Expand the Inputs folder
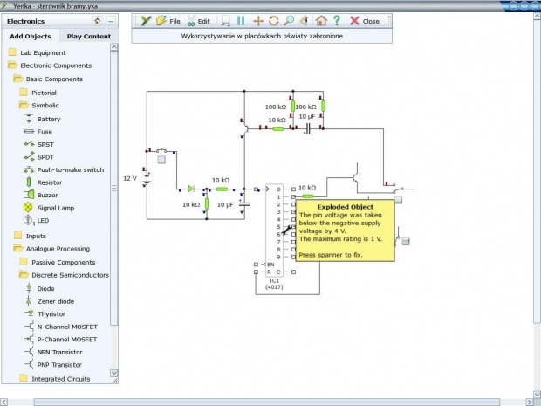The width and height of the screenshot is (541, 406). tap(30, 236)
